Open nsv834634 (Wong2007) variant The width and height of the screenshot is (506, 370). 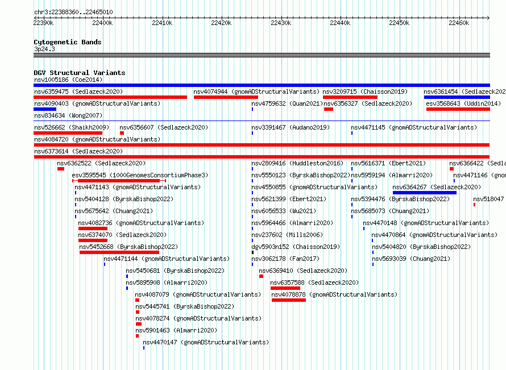pos(68,115)
